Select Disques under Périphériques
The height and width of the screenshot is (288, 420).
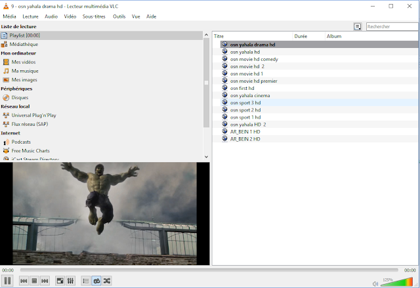[x=101, y=98]
